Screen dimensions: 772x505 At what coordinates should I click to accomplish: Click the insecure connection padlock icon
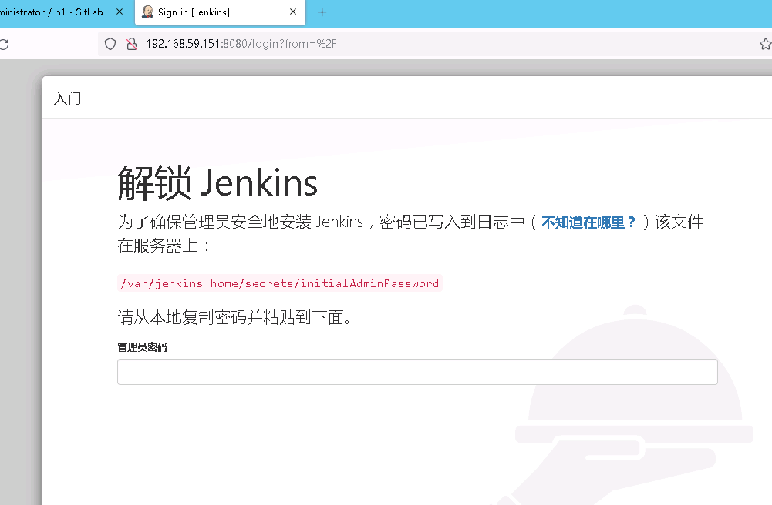(131, 44)
